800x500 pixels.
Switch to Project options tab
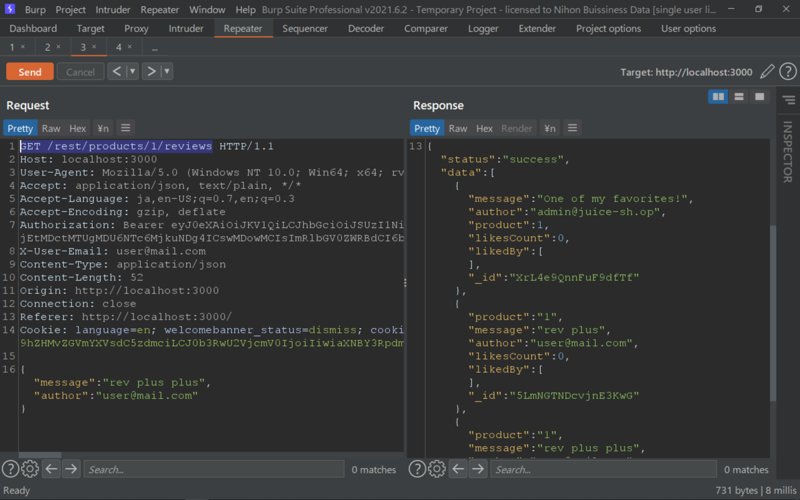pyautogui.click(x=609, y=29)
